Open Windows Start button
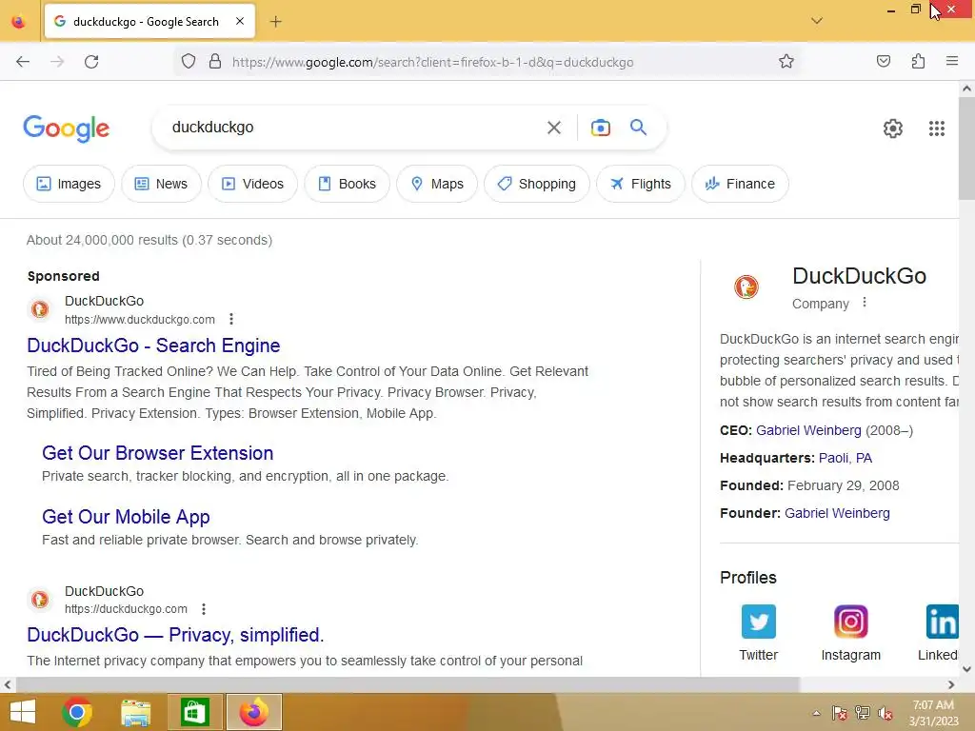 [x=23, y=712]
